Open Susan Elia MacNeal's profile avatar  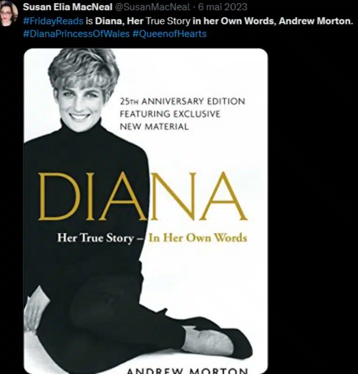coord(8,13)
